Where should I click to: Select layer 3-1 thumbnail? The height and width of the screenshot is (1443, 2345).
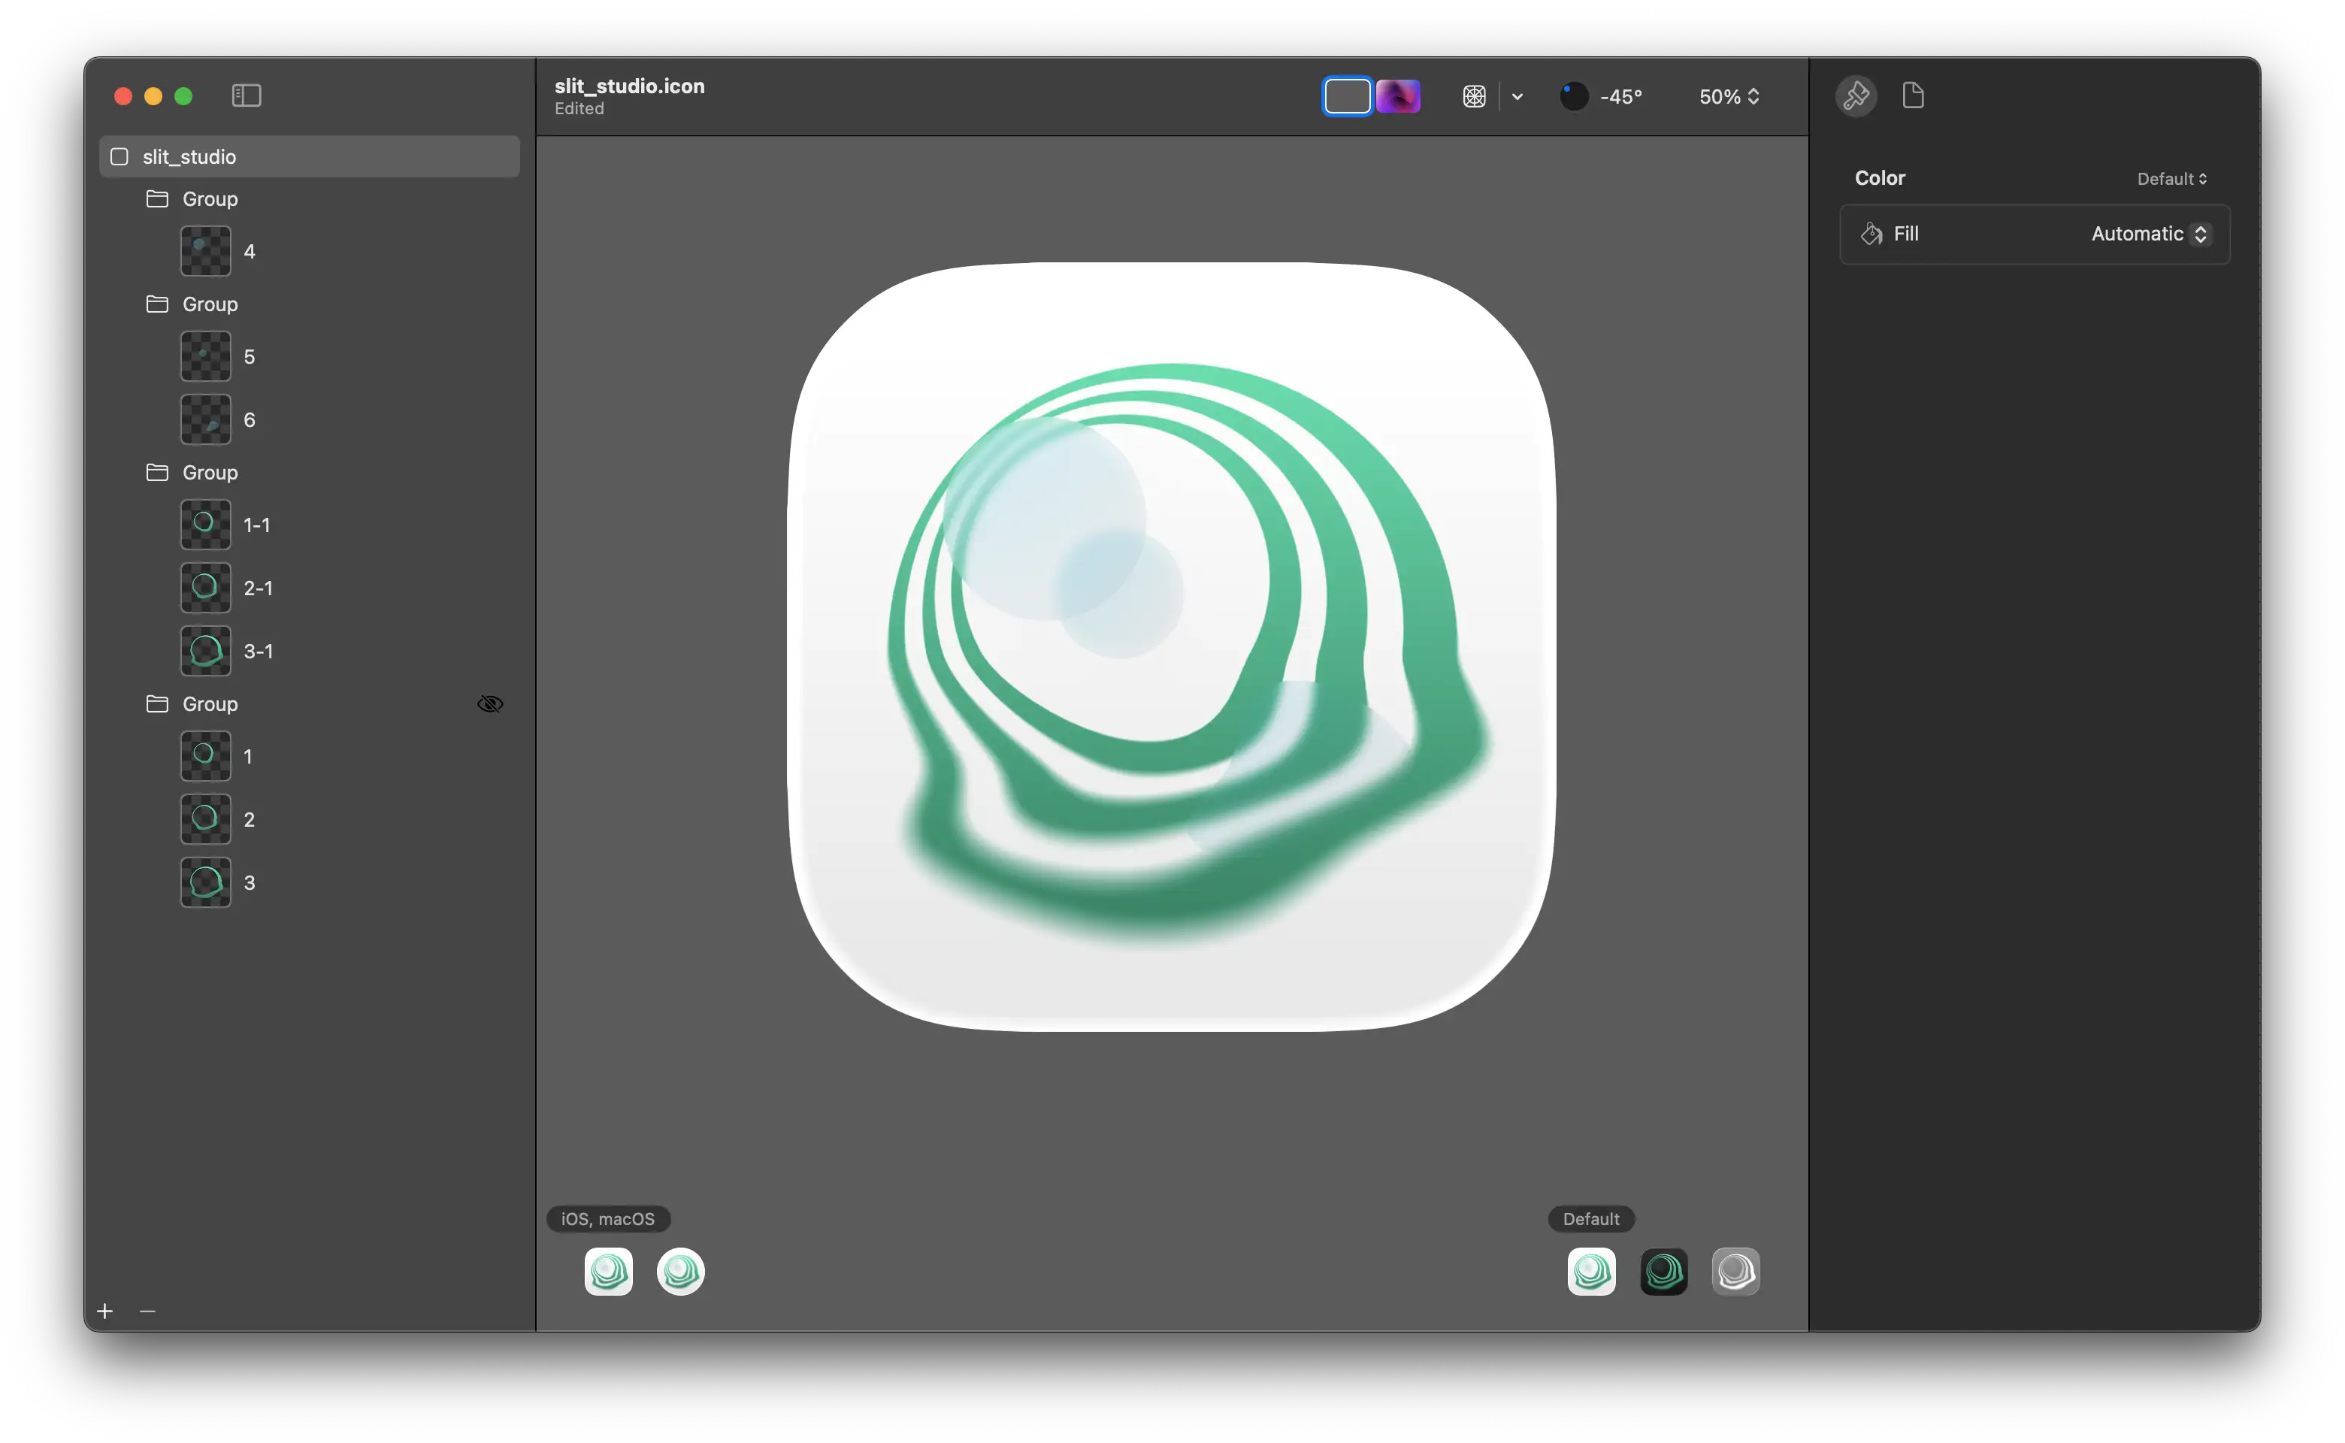[205, 650]
